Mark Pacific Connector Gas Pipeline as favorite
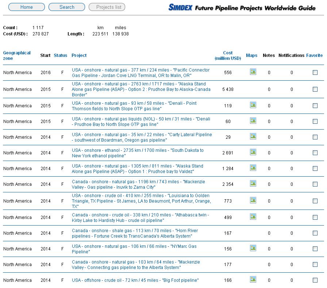Screen dimensions: 327x288 click(315, 72)
